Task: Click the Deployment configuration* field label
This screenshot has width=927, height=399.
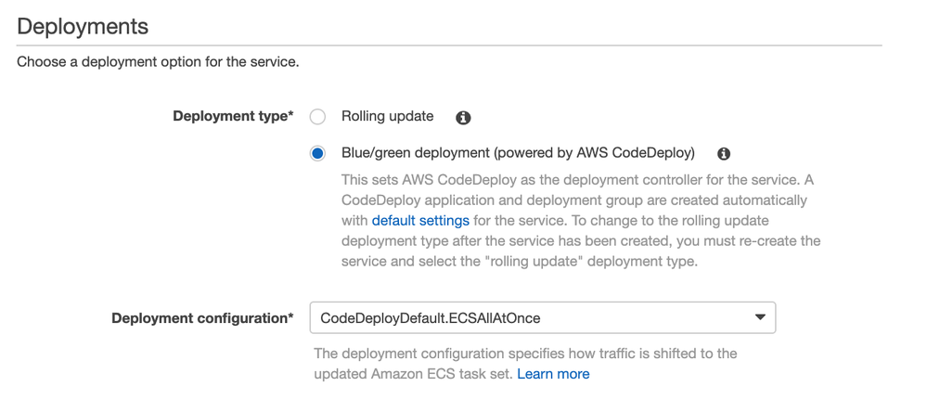Action: tap(202, 318)
